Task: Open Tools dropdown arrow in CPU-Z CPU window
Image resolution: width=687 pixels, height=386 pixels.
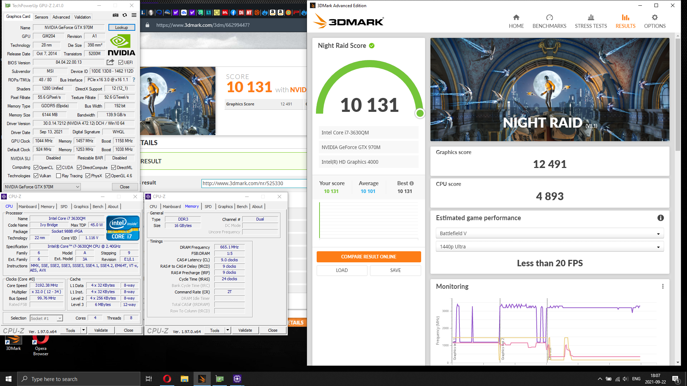Action: tap(83, 330)
